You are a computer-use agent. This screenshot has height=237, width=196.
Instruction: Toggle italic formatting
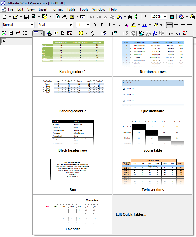(x=101, y=25)
